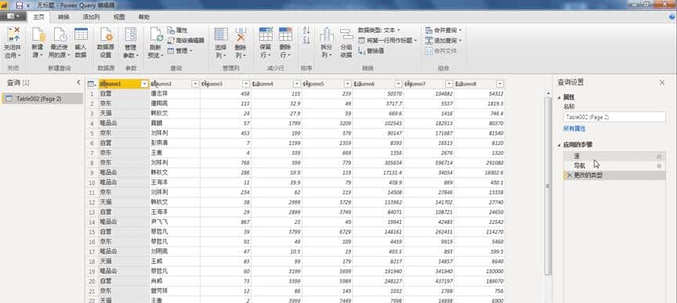Open Manage (管理) dropdown in Query group
The image size is (677, 303).
tap(179, 50)
